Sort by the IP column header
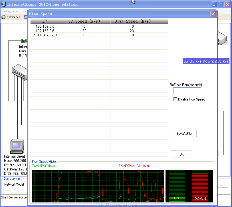The height and width of the screenshot is (207, 232). click(x=45, y=21)
